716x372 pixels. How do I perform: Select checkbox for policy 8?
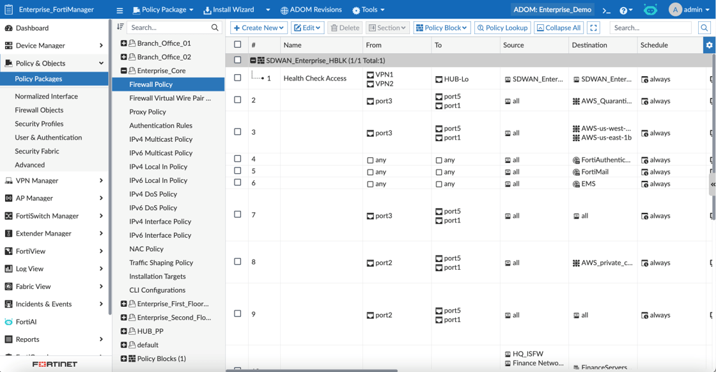coord(237,261)
